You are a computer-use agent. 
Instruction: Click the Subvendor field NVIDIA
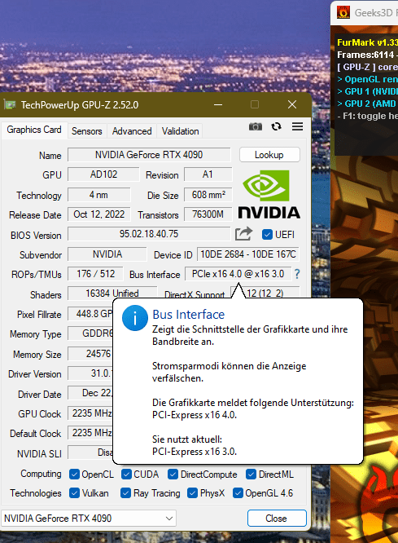[107, 254]
